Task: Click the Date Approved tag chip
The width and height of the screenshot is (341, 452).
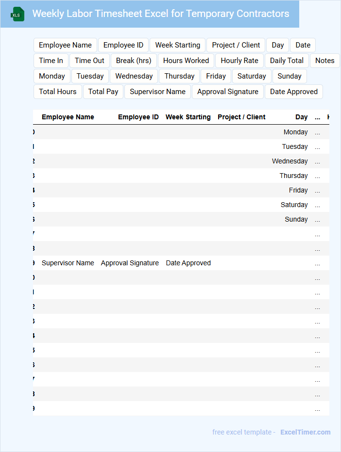Action: coord(294,92)
